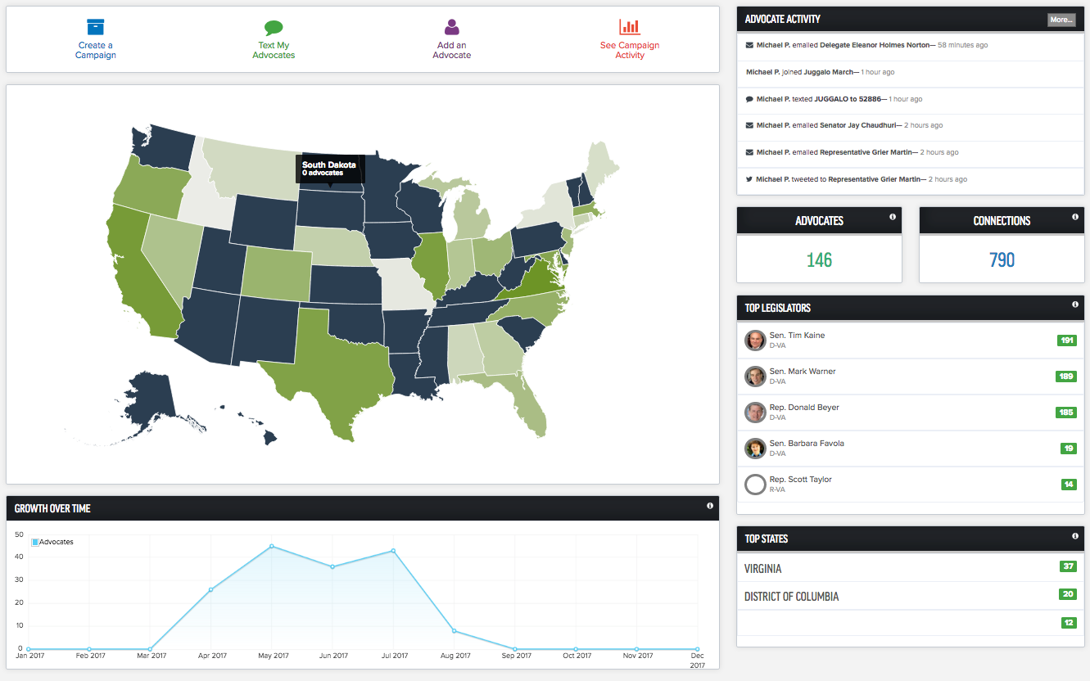This screenshot has width=1090, height=681.
Task: Click the Create a Campaign box icon
Action: [96, 27]
